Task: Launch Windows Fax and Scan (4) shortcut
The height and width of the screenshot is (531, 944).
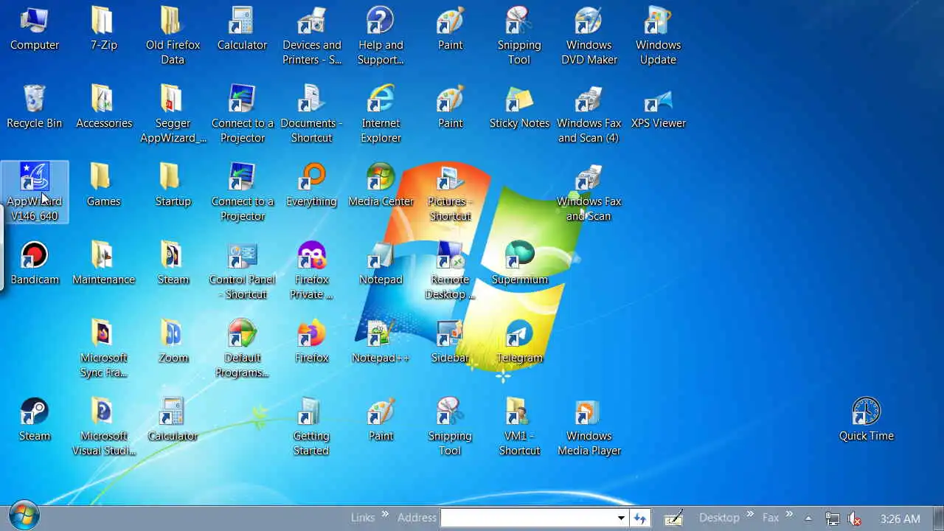Action: (589, 115)
